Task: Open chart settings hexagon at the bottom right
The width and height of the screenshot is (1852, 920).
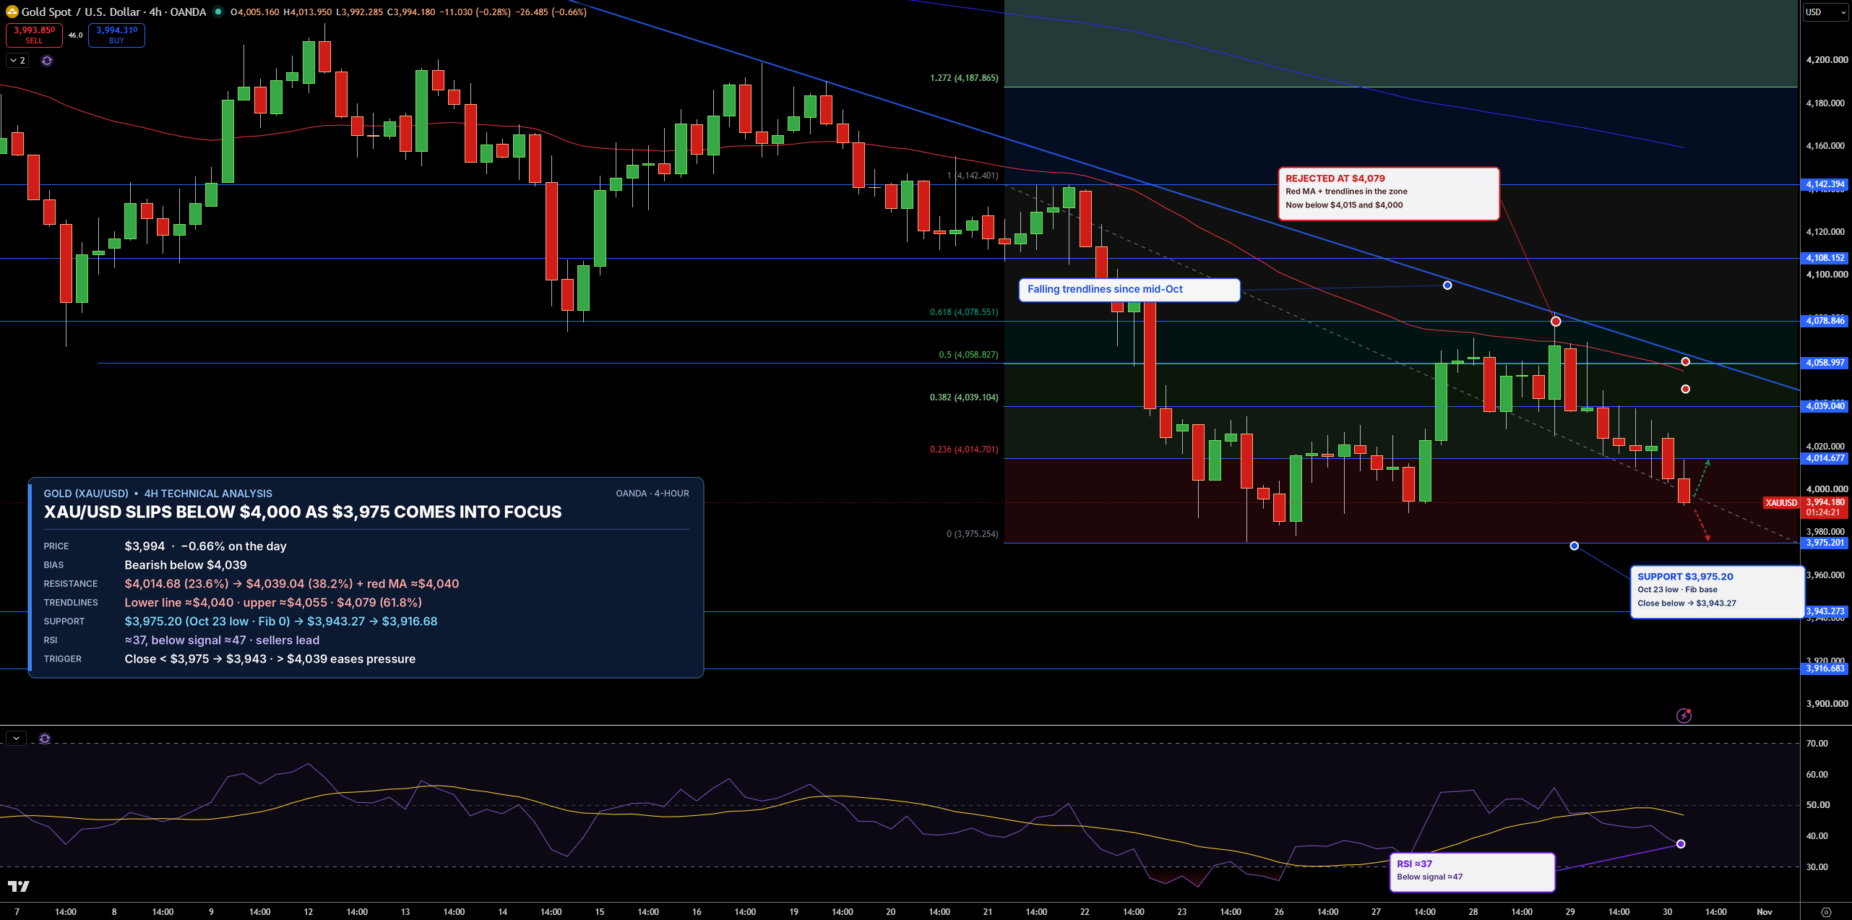Action: 1826,912
